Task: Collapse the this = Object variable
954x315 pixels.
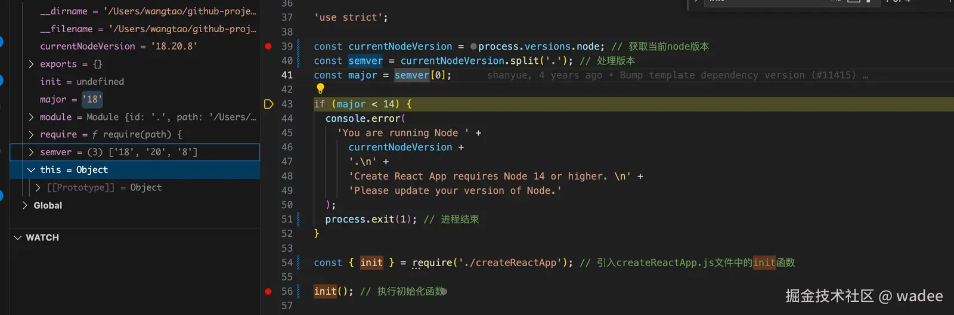Action: point(31,170)
